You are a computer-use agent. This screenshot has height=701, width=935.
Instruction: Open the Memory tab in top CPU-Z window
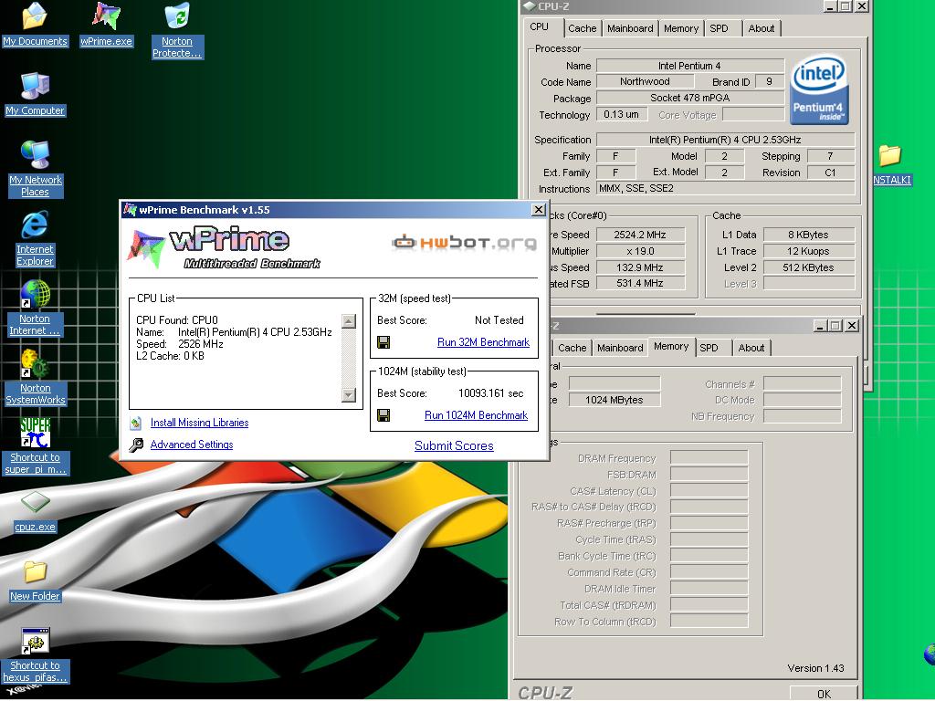(x=681, y=28)
